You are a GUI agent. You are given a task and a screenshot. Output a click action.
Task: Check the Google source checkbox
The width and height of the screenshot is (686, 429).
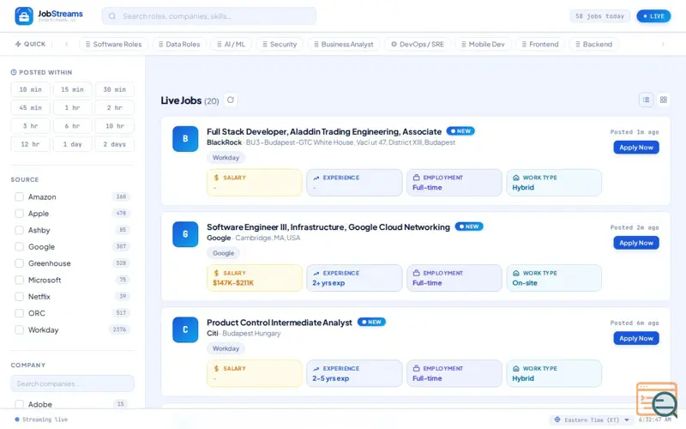[19, 246]
